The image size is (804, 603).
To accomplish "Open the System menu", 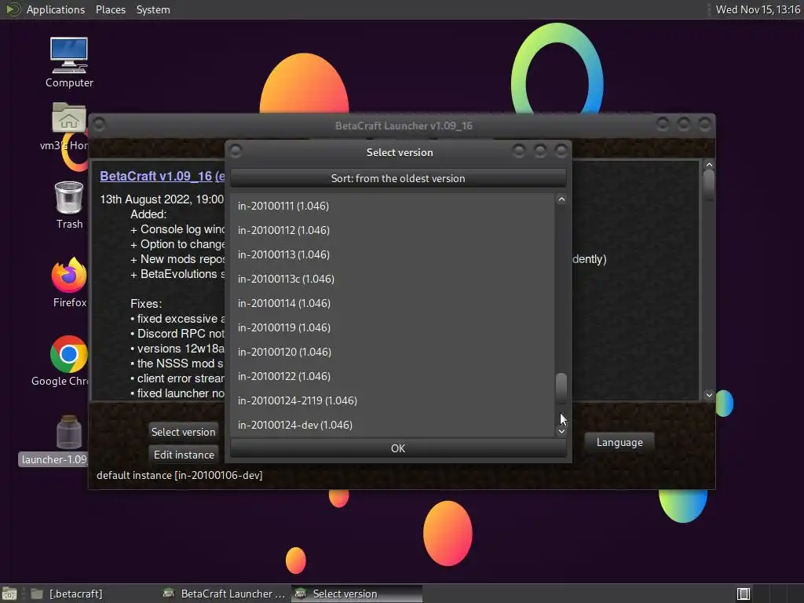I will pyautogui.click(x=153, y=9).
